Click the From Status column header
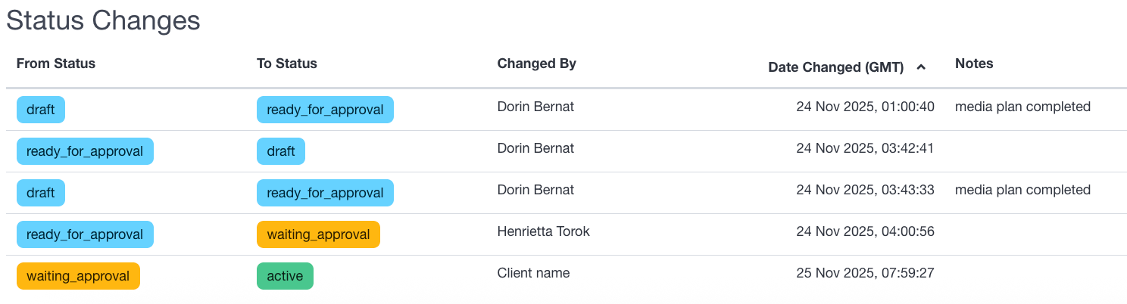The image size is (1127, 304). click(x=56, y=64)
